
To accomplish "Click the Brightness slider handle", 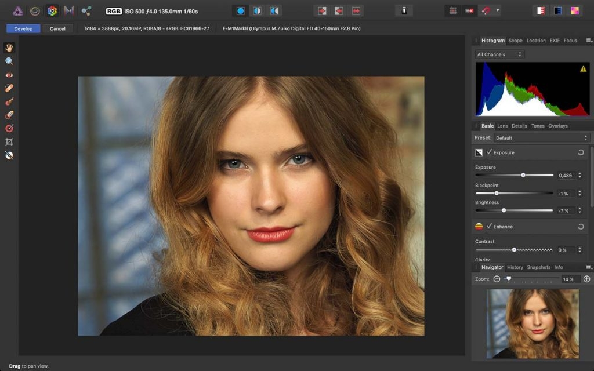I will pyautogui.click(x=504, y=210).
